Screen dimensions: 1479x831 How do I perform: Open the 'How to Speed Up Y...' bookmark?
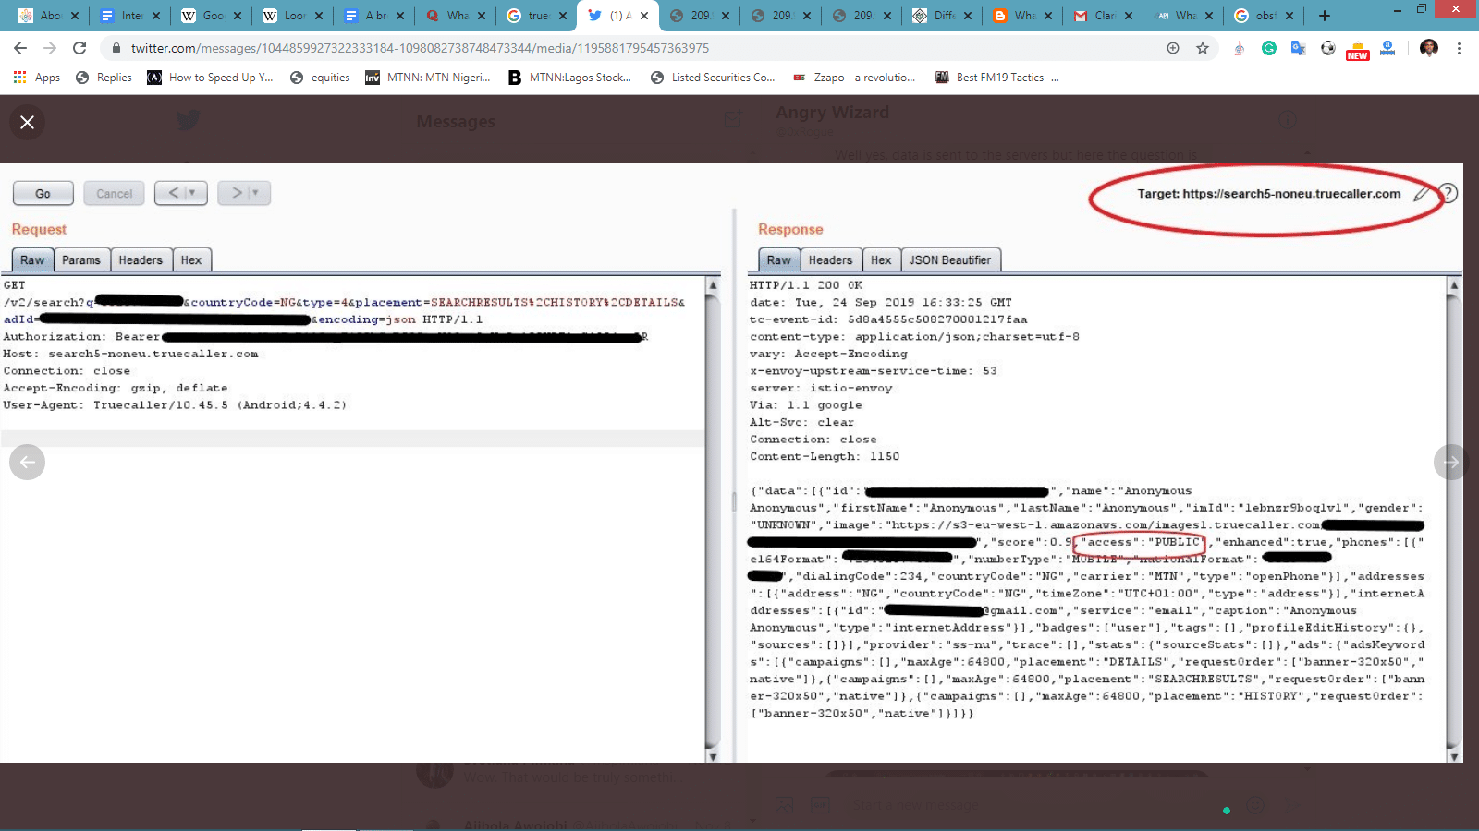(x=211, y=78)
